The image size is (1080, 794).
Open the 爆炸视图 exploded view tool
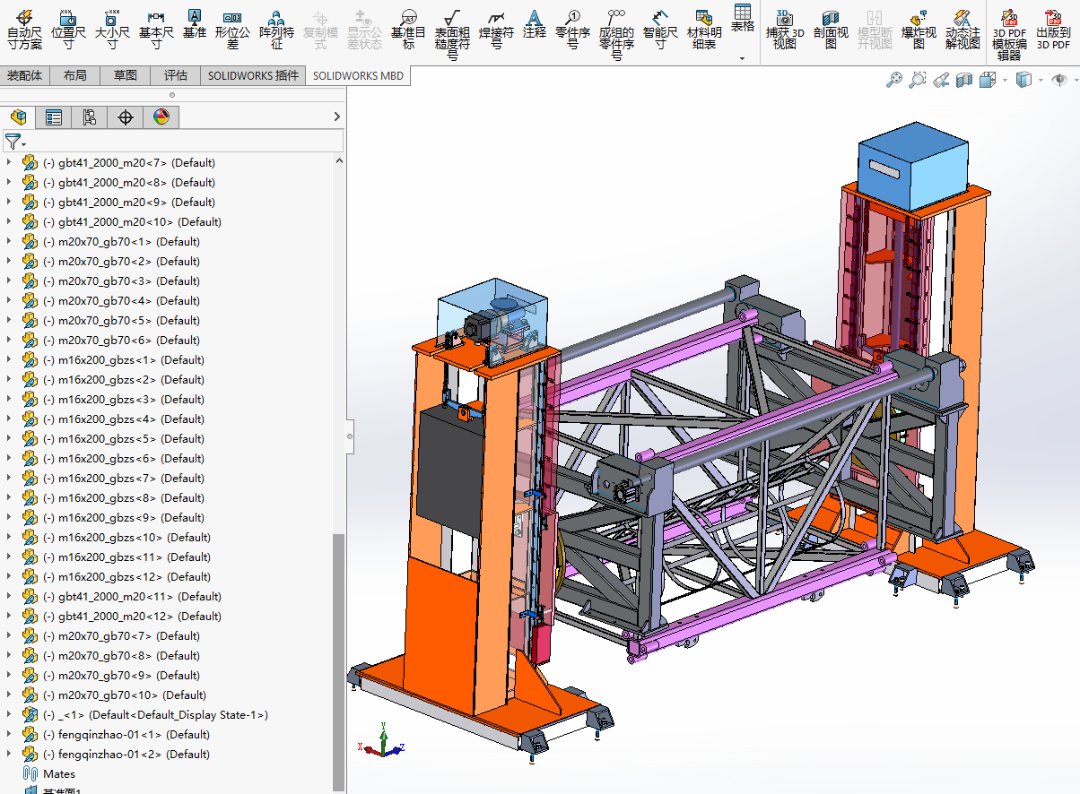(918, 29)
